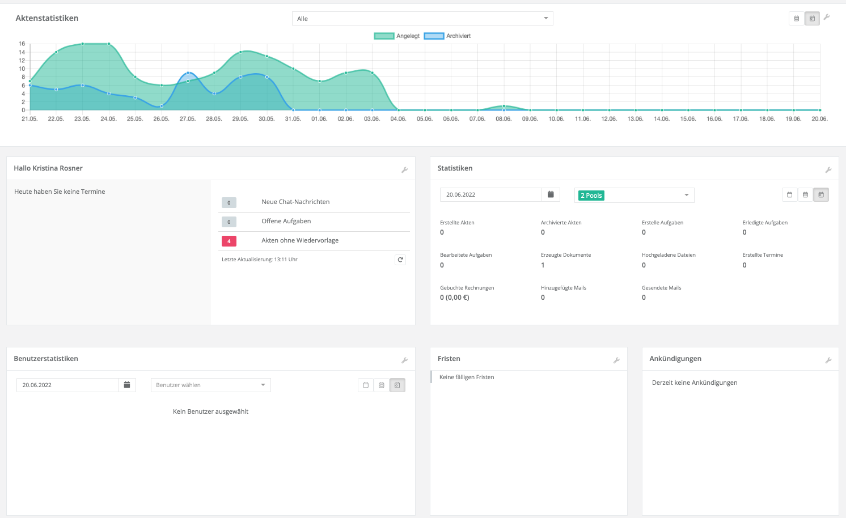Open the Offene Aufgaben entry
The height and width of the screenshot is (518, 846).
point(286,222)
